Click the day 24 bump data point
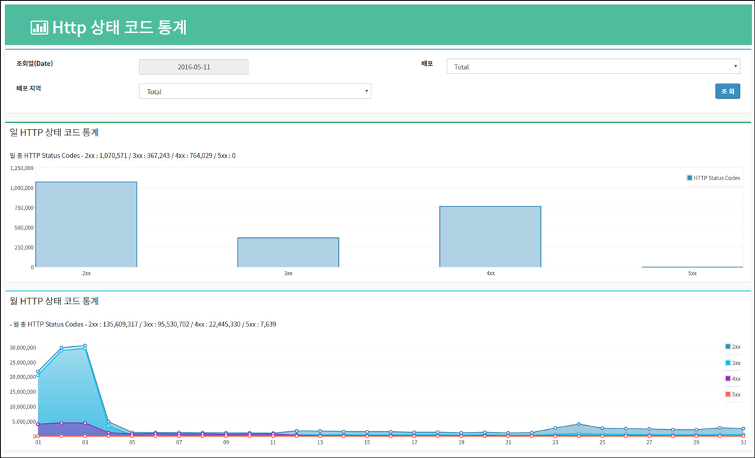Screen dimensions: 755x458 (579, 424)
